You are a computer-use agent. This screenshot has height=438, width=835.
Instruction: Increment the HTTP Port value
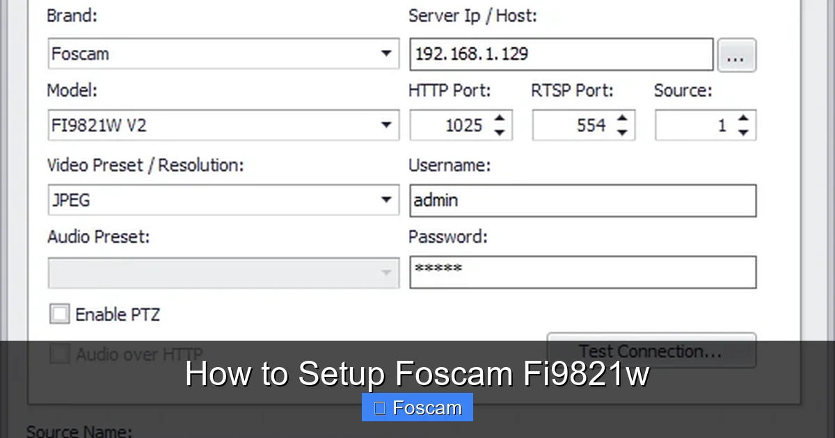tap(499, 119)
